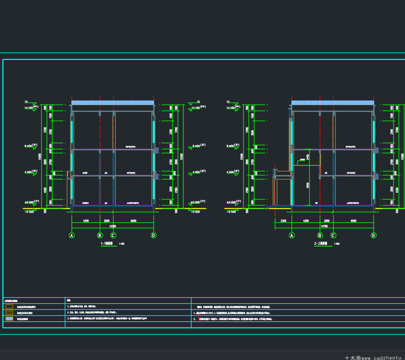Select axis bubble D below section 1-1
405x360 pixels.
[154, 236]
